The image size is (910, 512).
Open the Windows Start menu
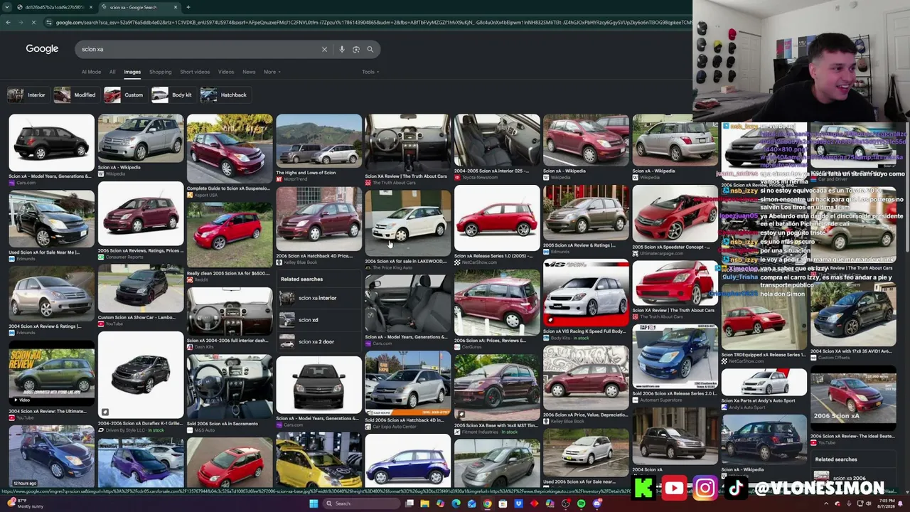click(313, 503)
